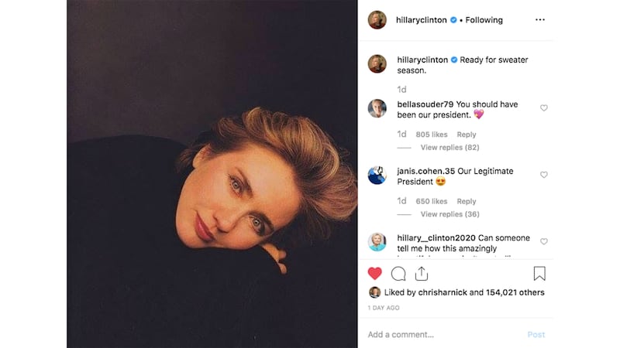Click the post photo
This screenshot has height=348, width=620.
point(212,174)
